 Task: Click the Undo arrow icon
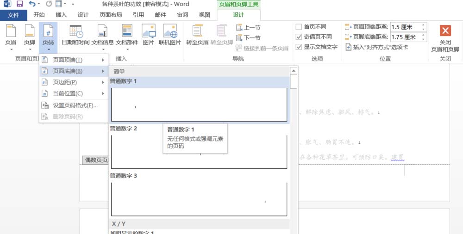tap(32, 4)
